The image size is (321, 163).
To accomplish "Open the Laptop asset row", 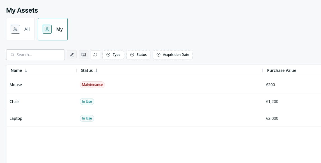I will click(x=164, y=118).
